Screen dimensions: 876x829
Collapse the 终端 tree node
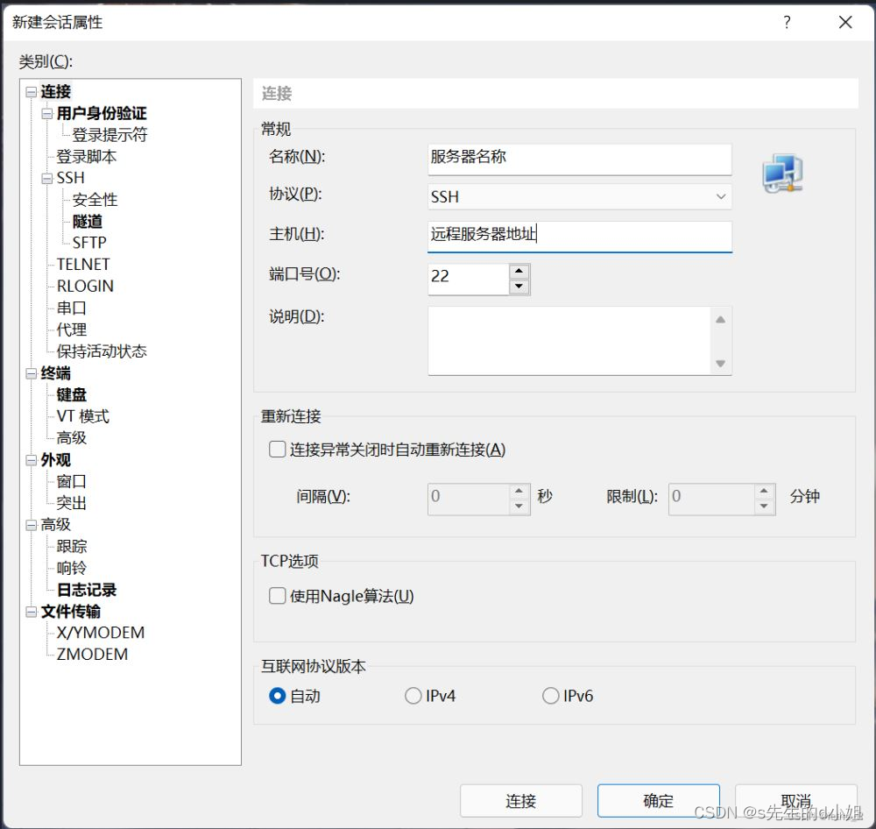click(x=32, y=373)
